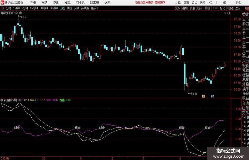Click the 81.27 high price label
This screenshot has height=160, width=249.
tap(24, 17)
